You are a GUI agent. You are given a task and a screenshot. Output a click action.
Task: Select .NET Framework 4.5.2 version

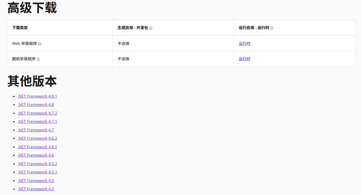point(37,164)
